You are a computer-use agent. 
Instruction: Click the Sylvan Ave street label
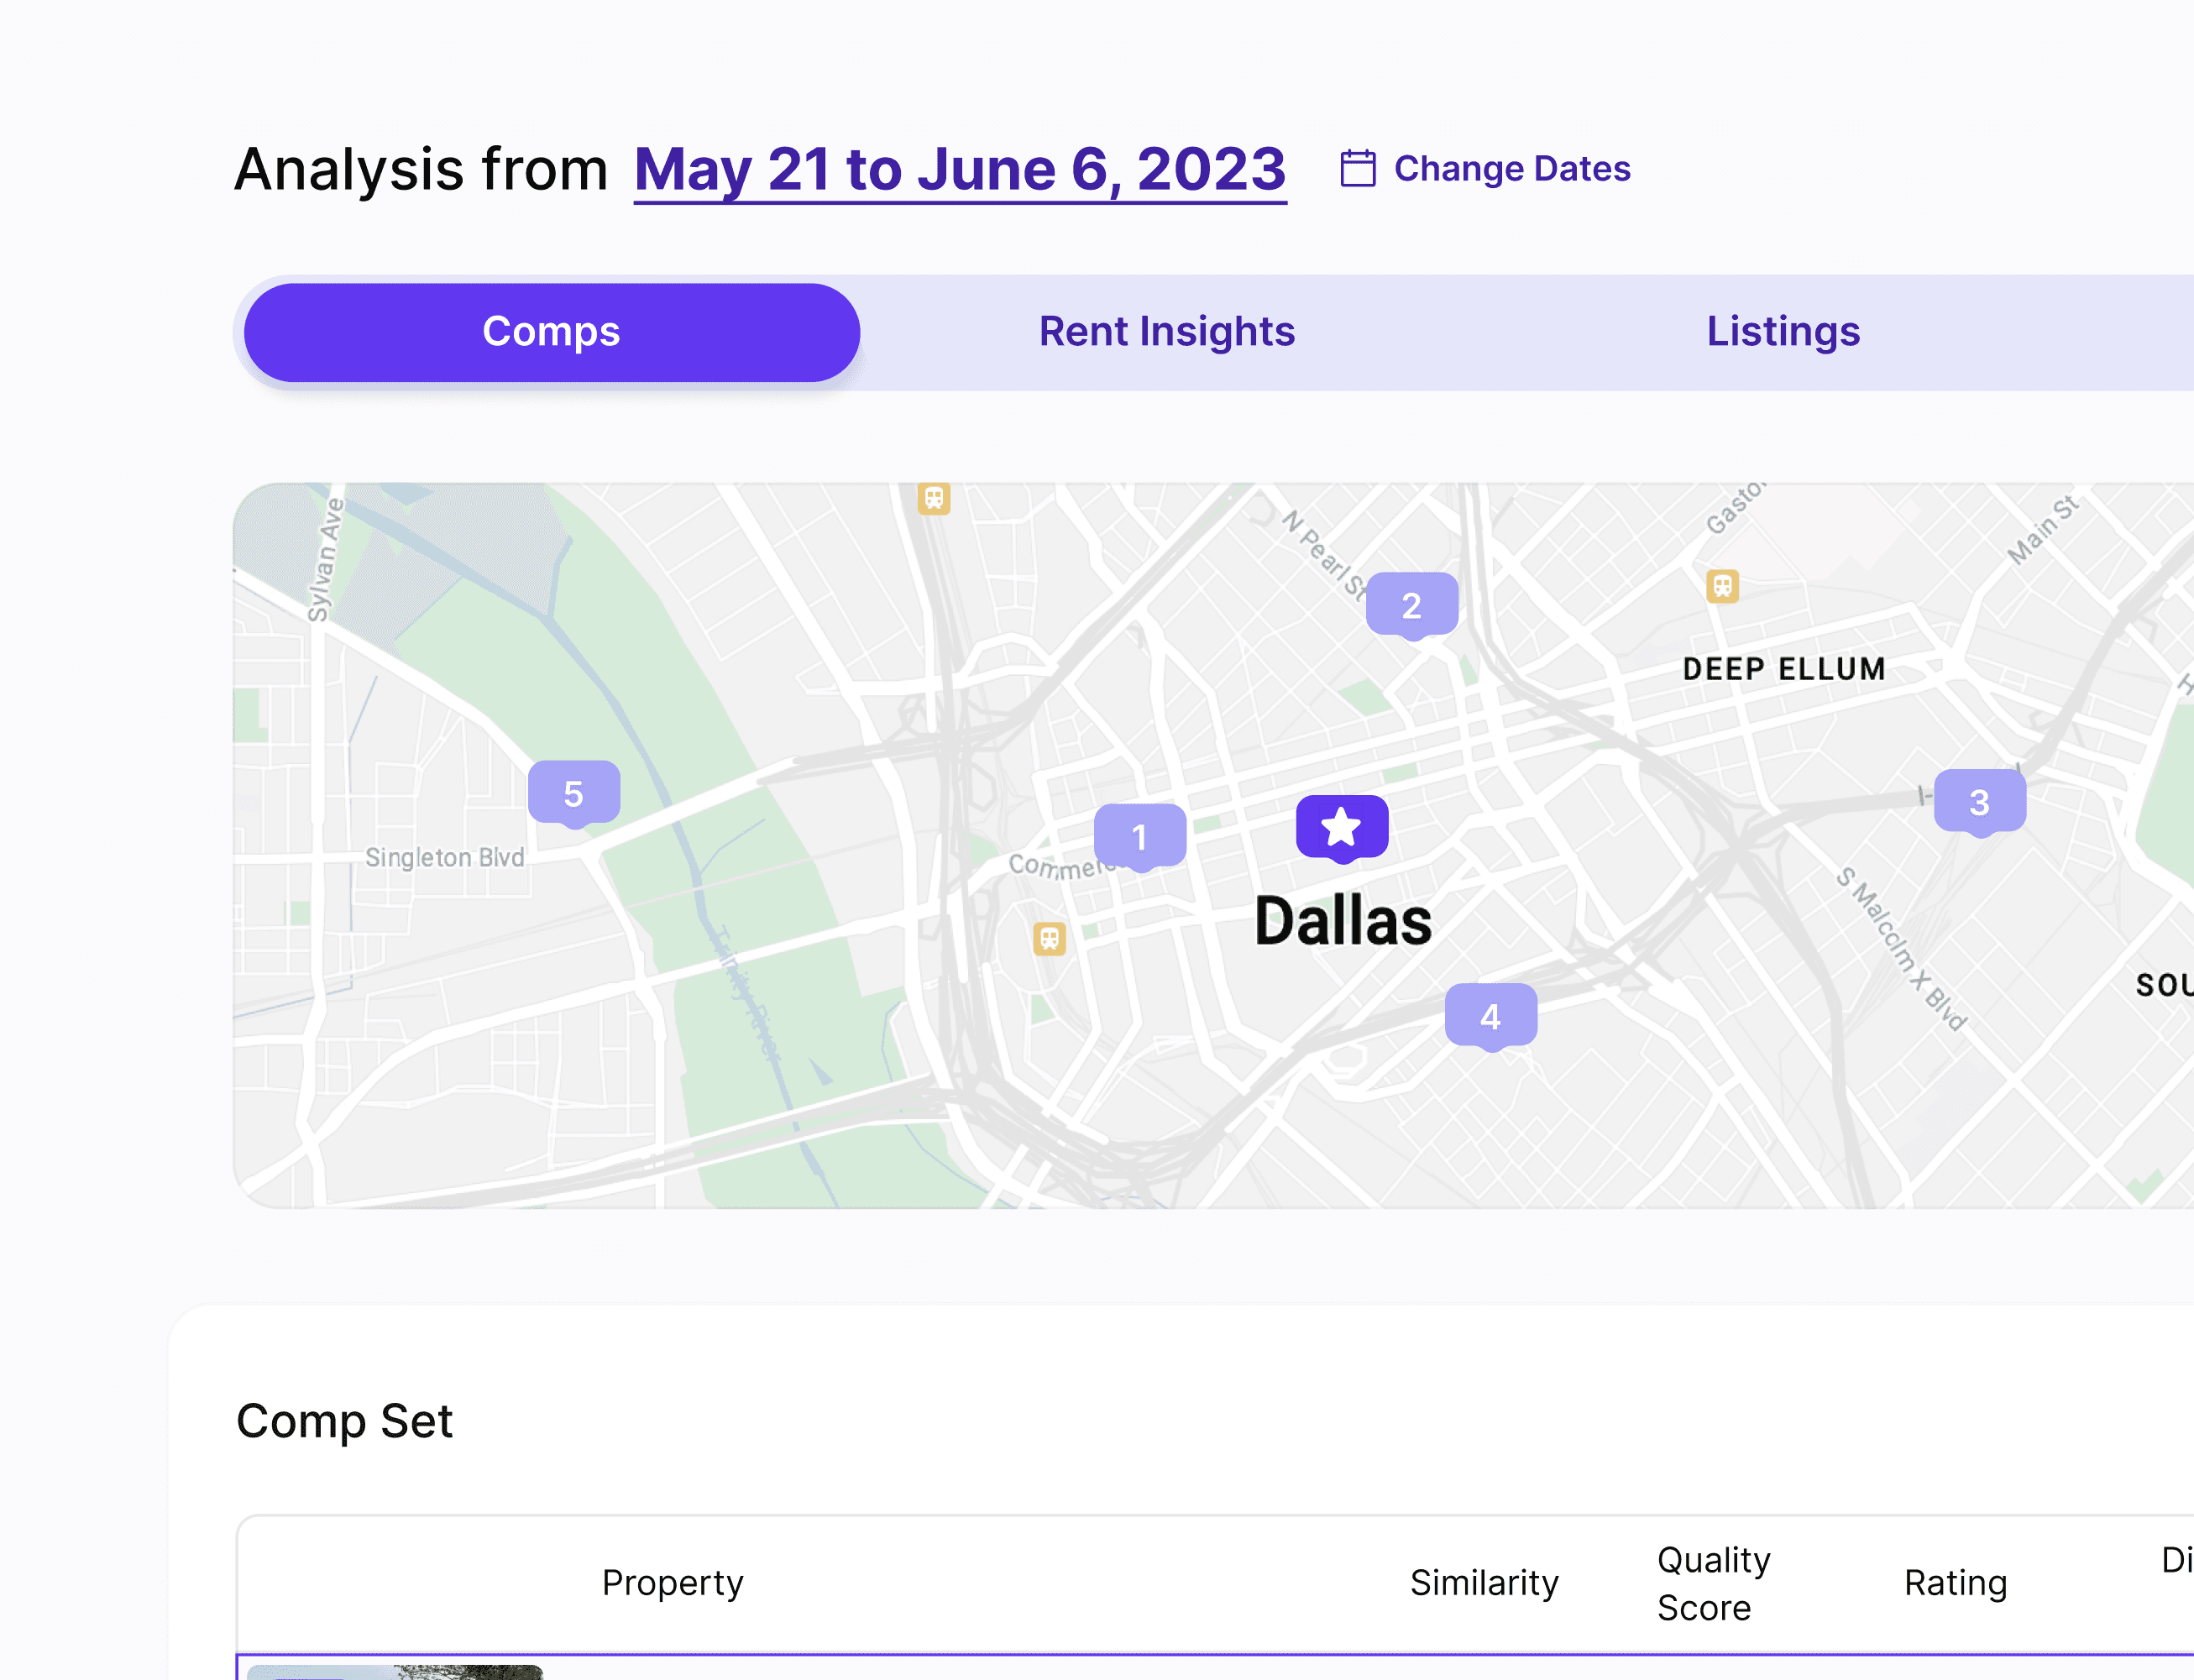324,560
